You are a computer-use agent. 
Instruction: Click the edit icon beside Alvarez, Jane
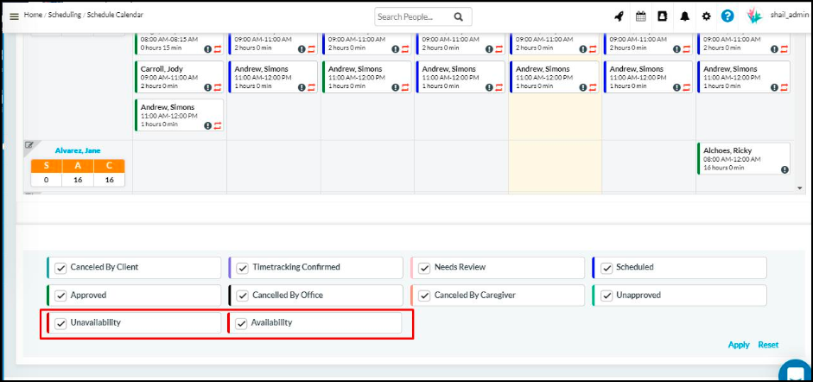(29, 146)
